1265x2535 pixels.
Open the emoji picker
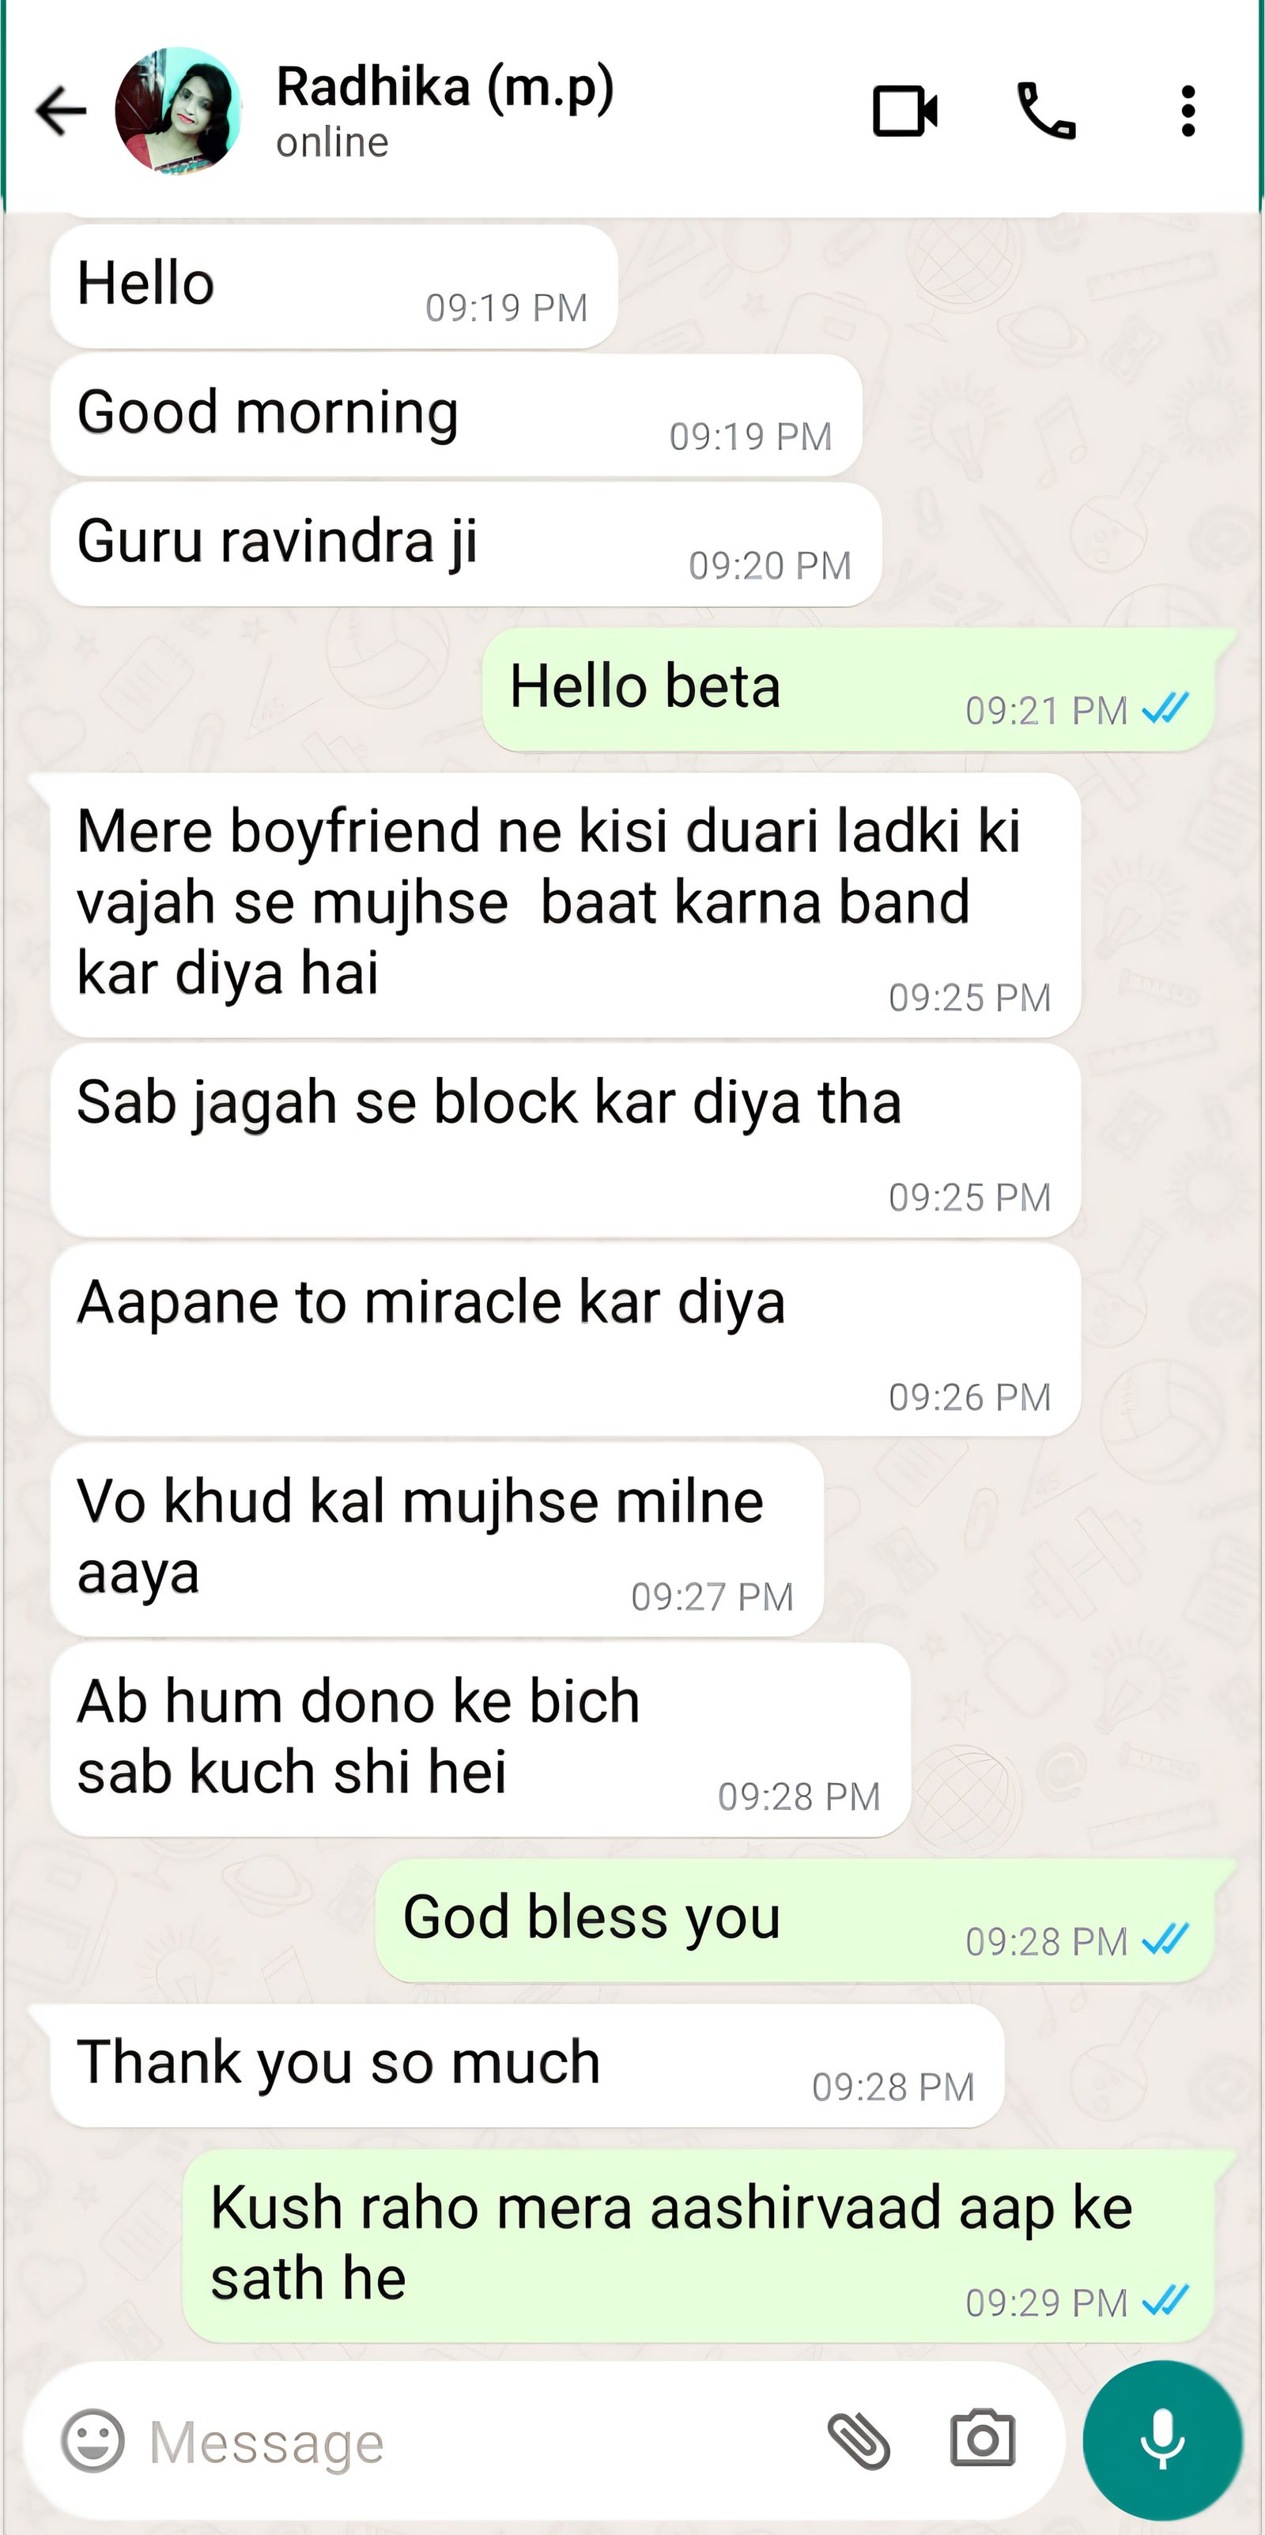coord(93,2441)
